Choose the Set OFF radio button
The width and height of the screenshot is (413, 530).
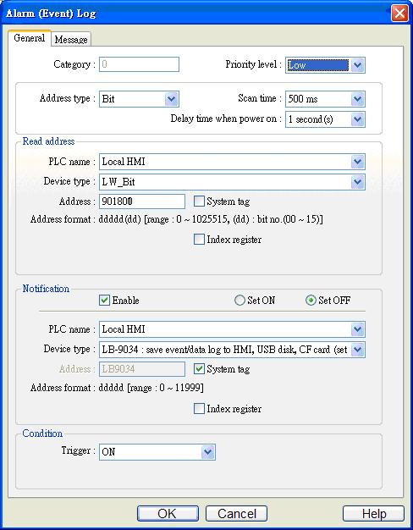[311, 301]
